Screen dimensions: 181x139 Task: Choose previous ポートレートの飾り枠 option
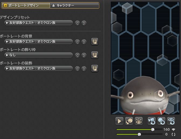[x=77, y=55]
